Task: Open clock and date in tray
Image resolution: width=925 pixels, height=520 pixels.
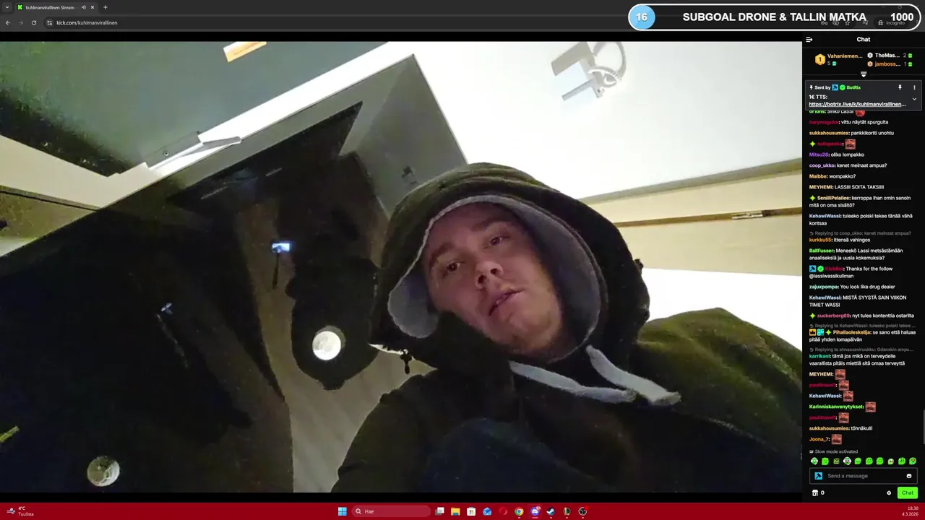Action: 909,511
